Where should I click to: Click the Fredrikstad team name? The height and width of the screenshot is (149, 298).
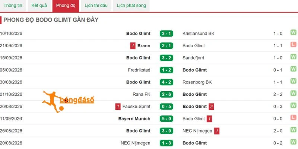(139, 70)
